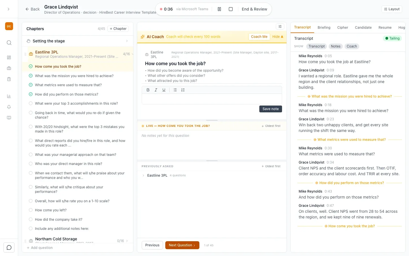409x256 pixels.
Task: Open the book icon in the sidebar
Action: pos(9,118)
